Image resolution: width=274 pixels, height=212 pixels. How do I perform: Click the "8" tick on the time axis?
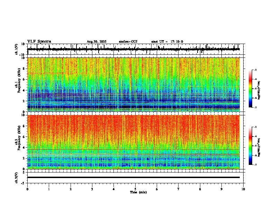(x=200, y=189)
